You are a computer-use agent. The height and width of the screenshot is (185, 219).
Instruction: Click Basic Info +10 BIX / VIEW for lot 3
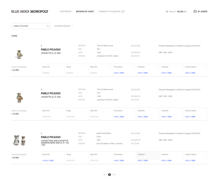coord(48,160)
